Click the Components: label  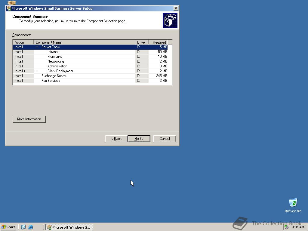click(x=22, y=35)
